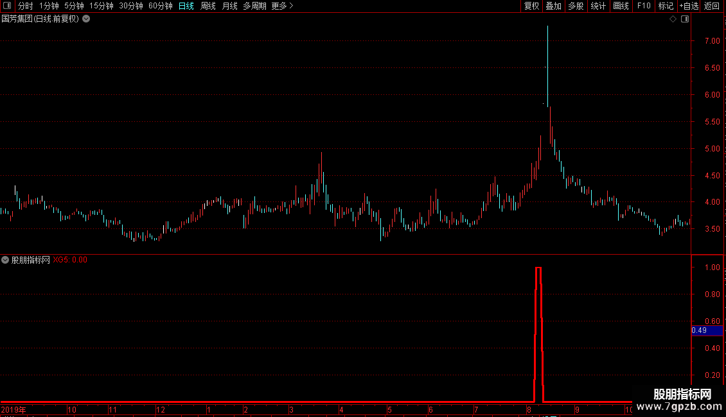Click the 国芳集团(日线.前复权) title text
726x417 pixels.
(40, 19)
